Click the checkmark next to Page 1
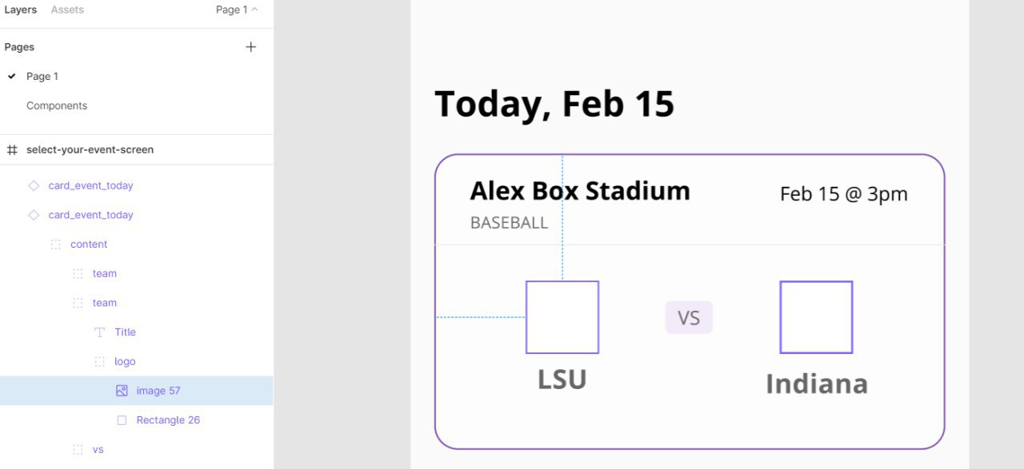 [x=12, y=77]
